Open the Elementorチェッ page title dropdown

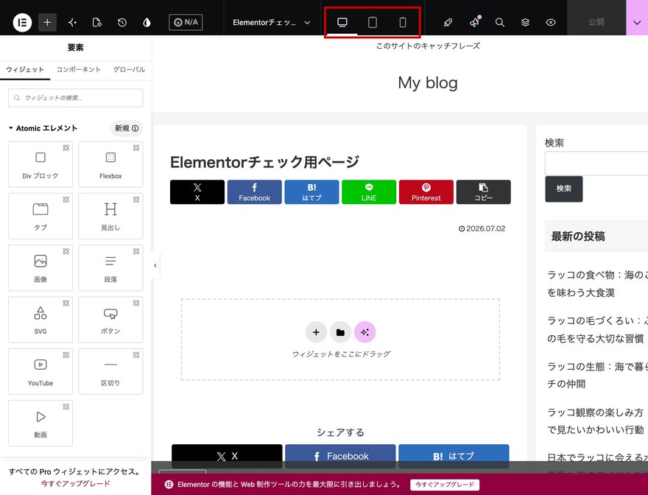(x=271, y=22)
